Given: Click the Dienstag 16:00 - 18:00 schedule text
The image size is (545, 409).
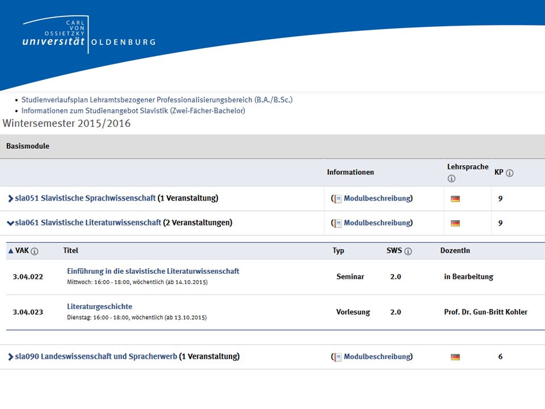Looking at the screenshot, I should click(137, 318).
